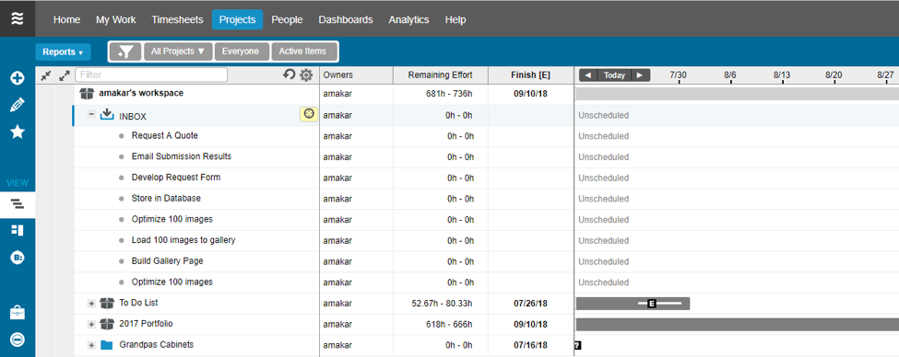Open the Help menu

pyautogui.click(x=455, y=19)
